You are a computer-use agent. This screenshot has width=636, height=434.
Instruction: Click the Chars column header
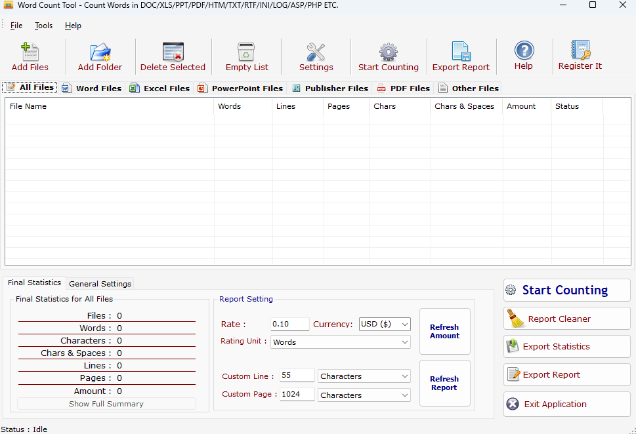coord(400,106)
